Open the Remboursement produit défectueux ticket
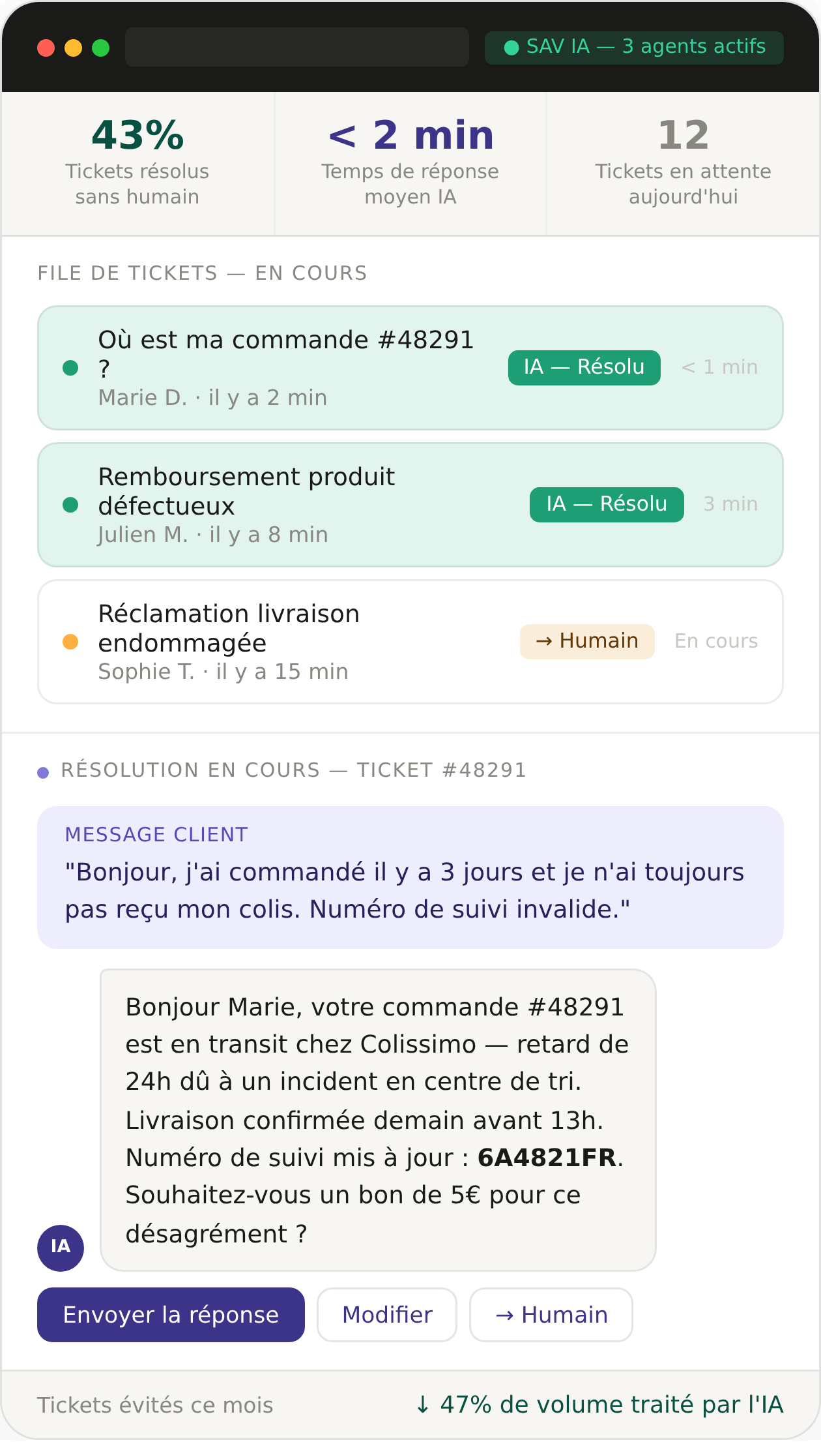Image resolution: width=821 pixels, height=1442 pixels. click(410, 505)
